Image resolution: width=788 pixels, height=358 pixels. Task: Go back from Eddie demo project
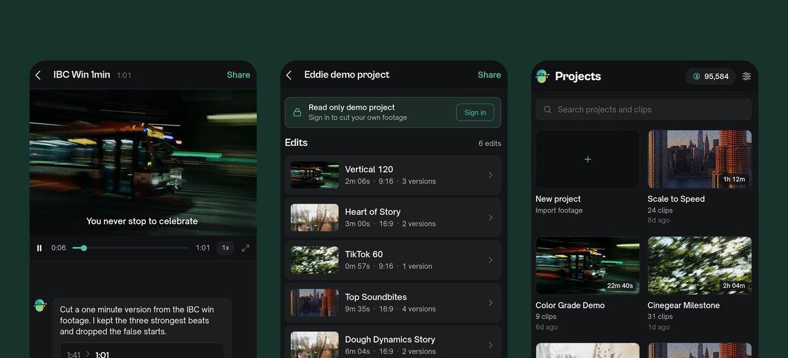coord(289,76)
